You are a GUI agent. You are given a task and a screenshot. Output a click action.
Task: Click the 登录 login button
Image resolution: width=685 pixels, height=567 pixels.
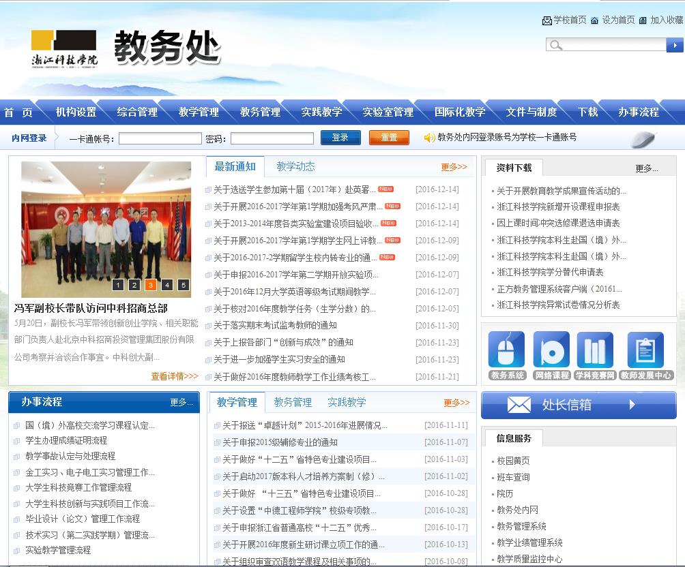click(x=340, y=138)
